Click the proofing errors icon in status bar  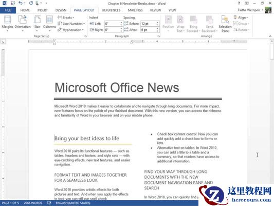pyautogui.click(x=49, y=203)
